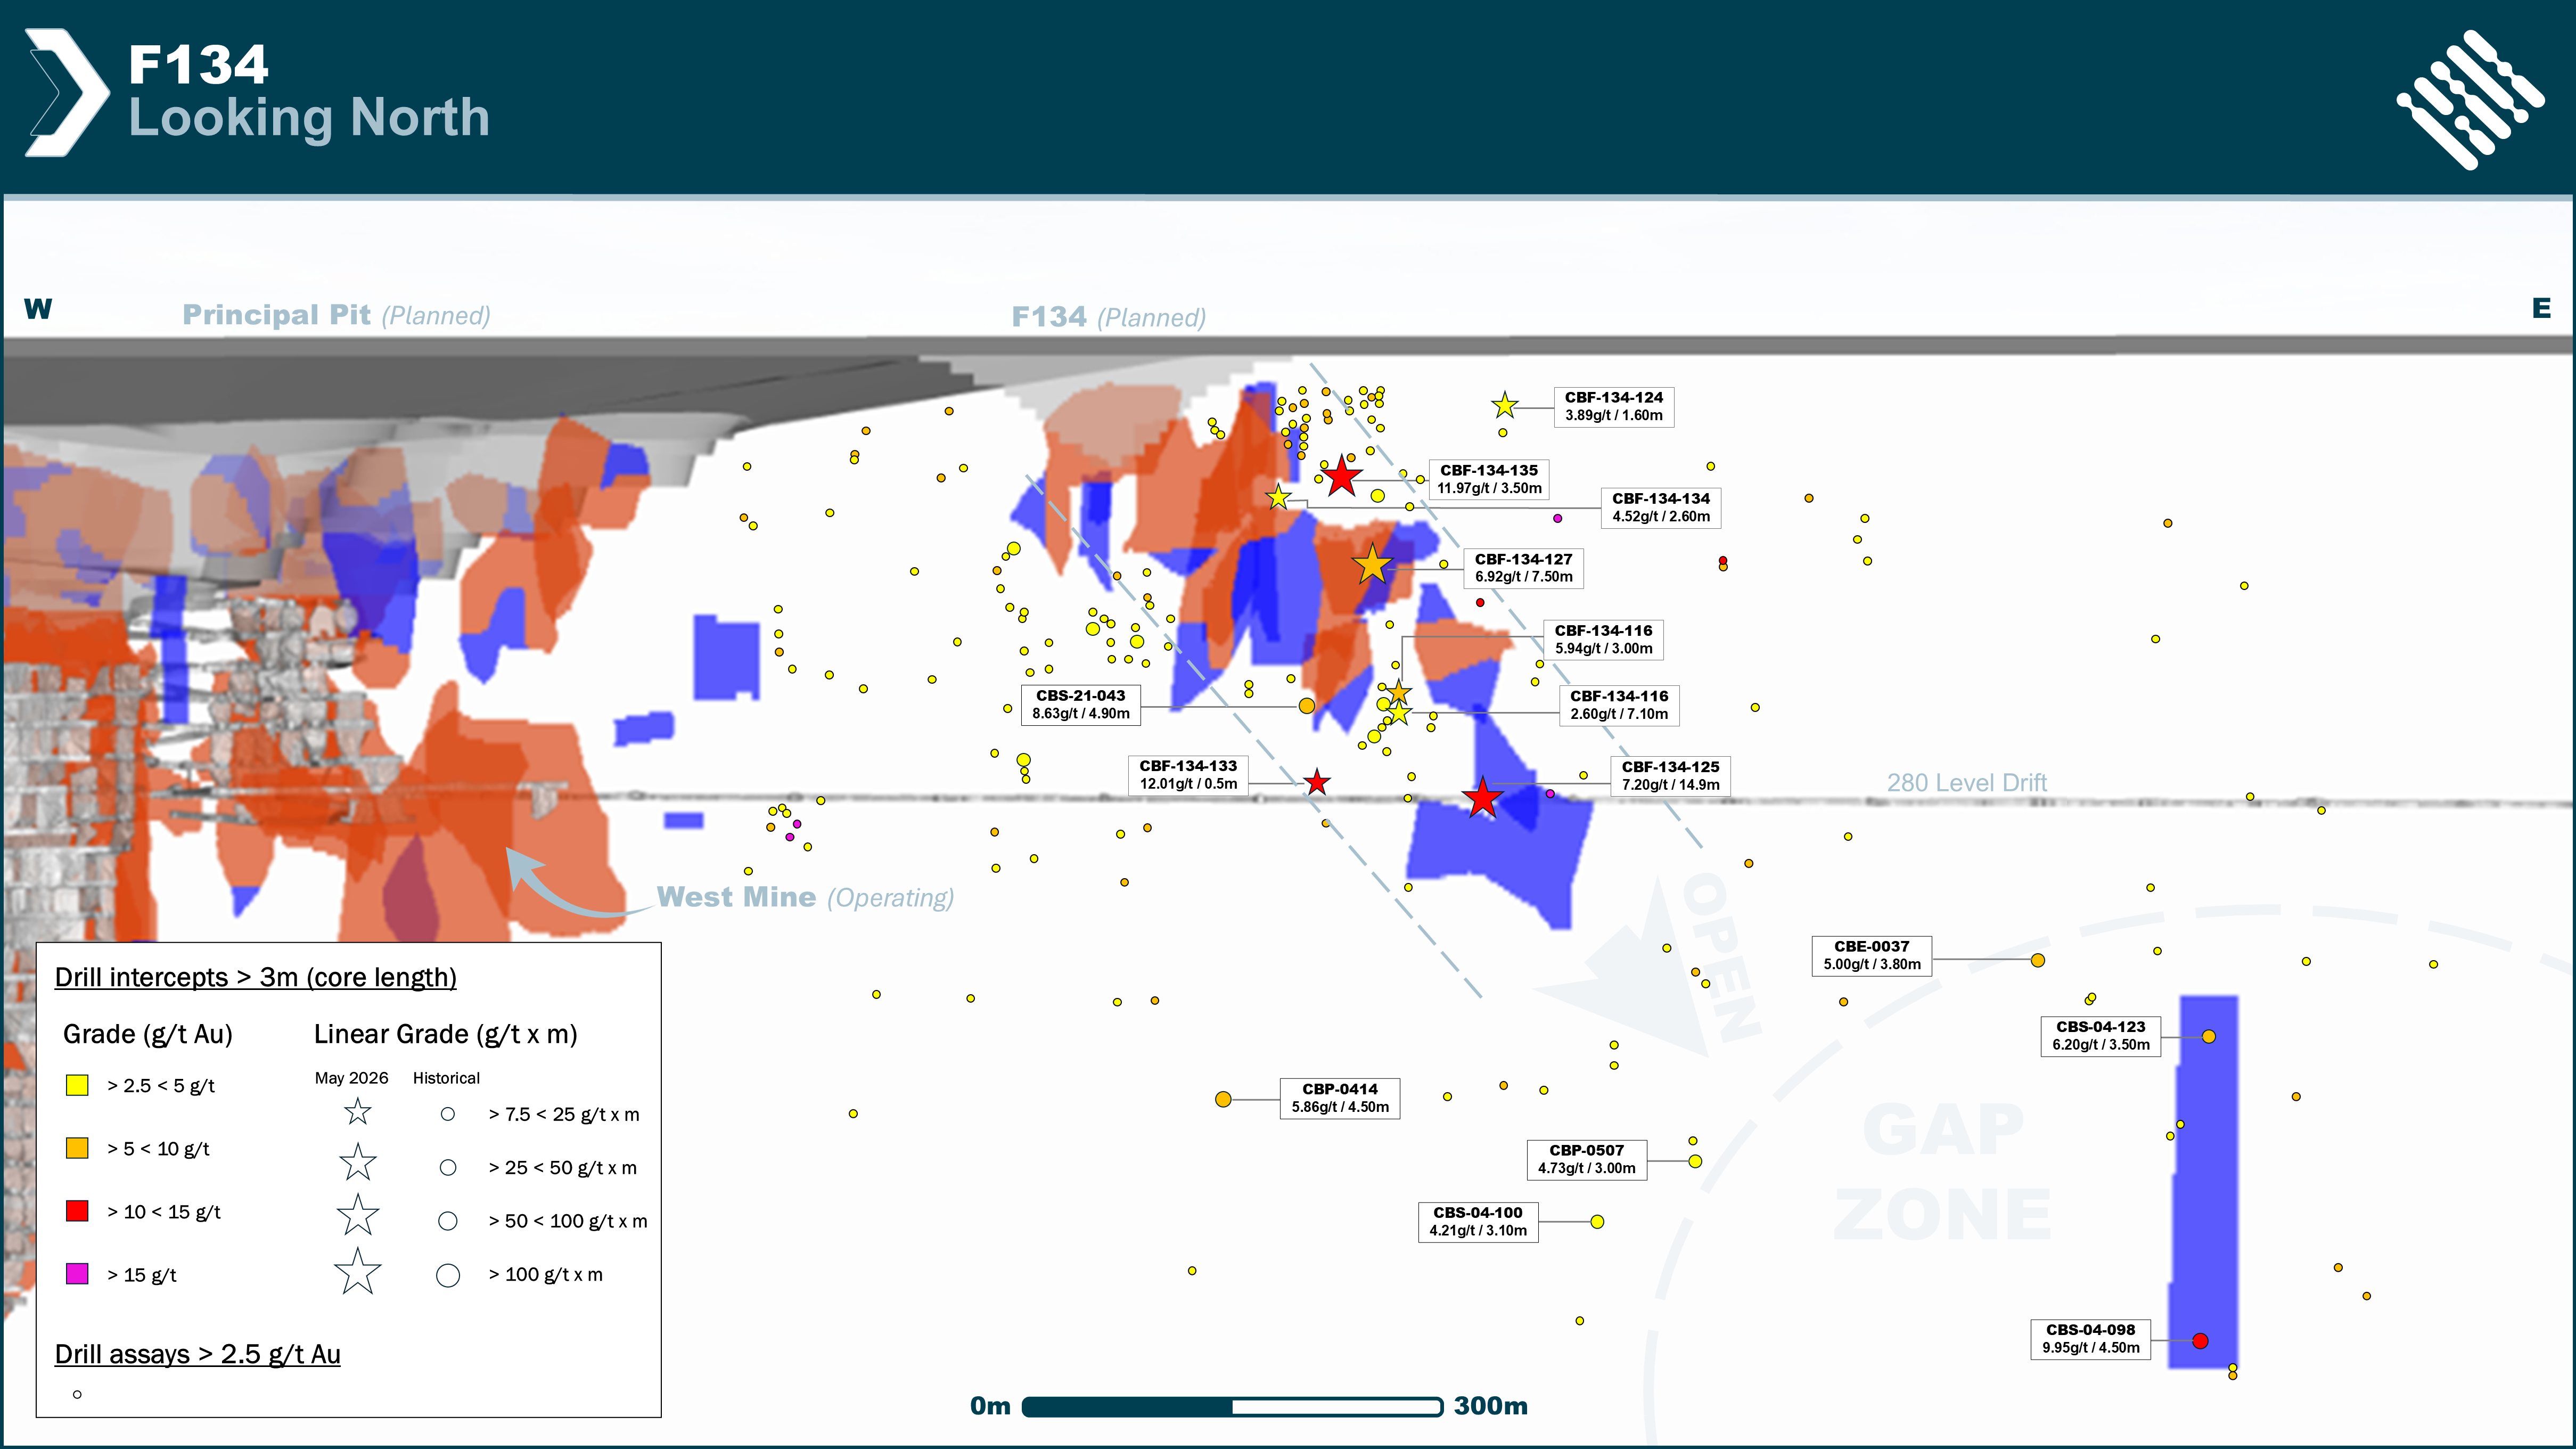Click the legend circle for 50–100 g/t x m

(x=448, y=1221)
